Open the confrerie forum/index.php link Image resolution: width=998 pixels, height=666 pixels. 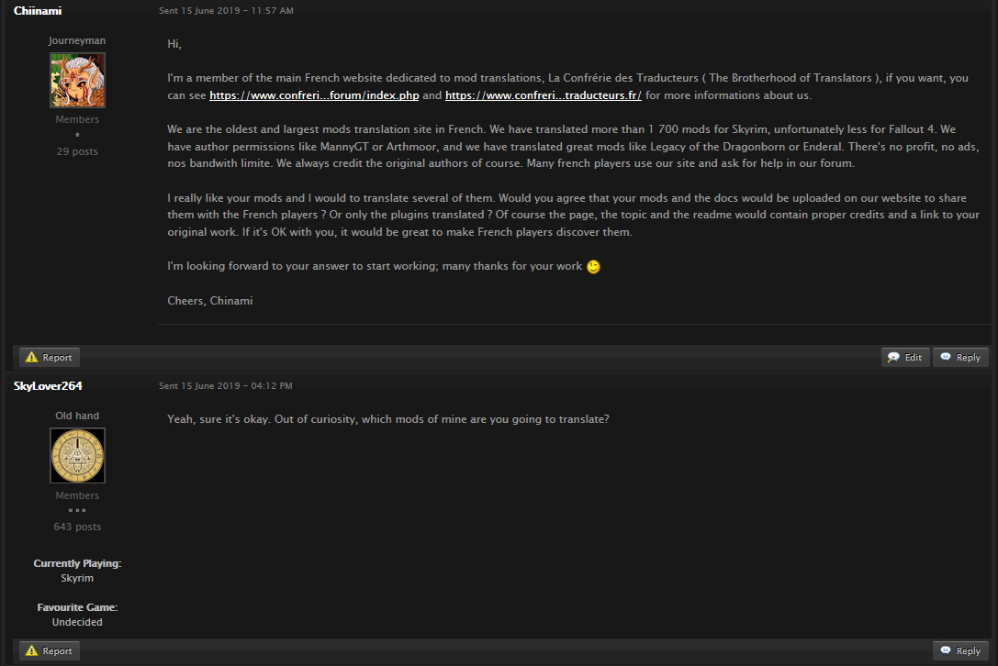[314, 95]
